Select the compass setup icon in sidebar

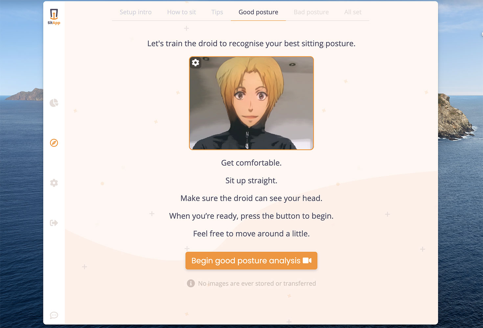click(x=54, y=143)
